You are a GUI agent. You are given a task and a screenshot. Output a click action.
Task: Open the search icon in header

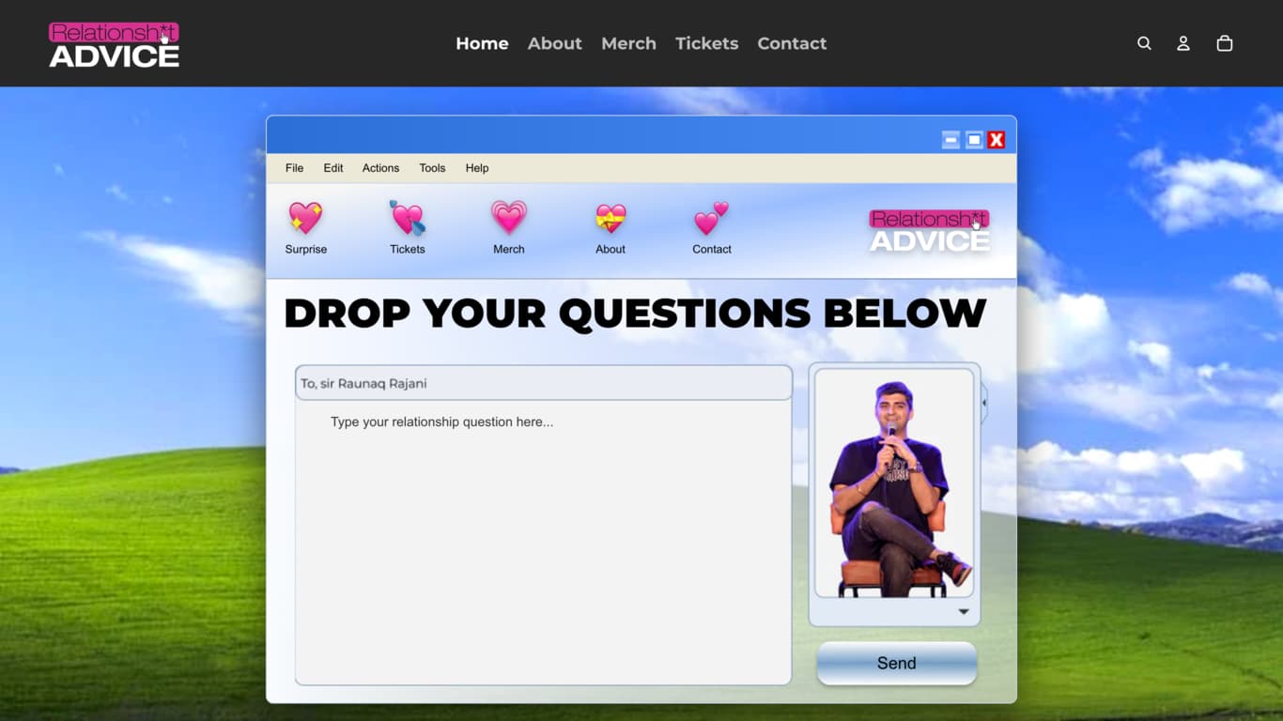[1144, 43]
